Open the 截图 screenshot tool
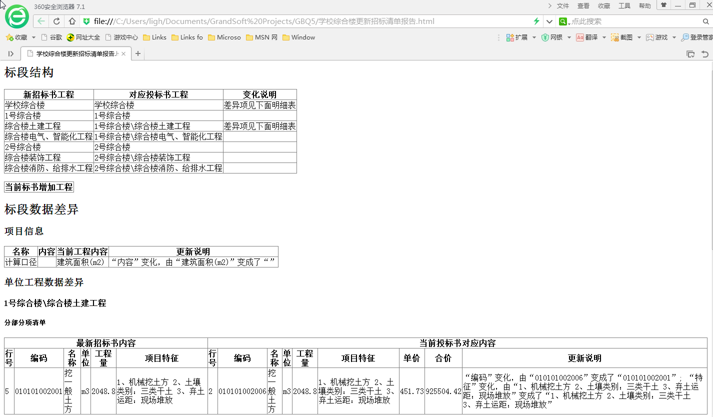The width and height of the screenshot is (713, 417). click(x=622, y=37)
